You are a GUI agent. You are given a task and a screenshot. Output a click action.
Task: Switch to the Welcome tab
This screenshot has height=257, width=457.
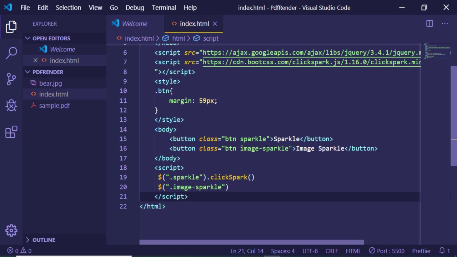pyautogui.click(x=134, y=24)
